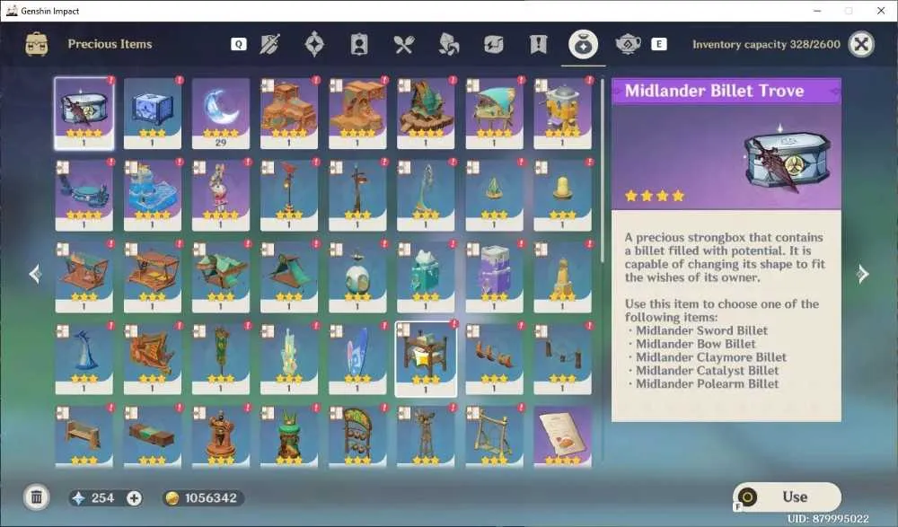This screenshot has height=527, width=898.
Task: Open the Weapons inventory tab
Action: click(269, 44)
